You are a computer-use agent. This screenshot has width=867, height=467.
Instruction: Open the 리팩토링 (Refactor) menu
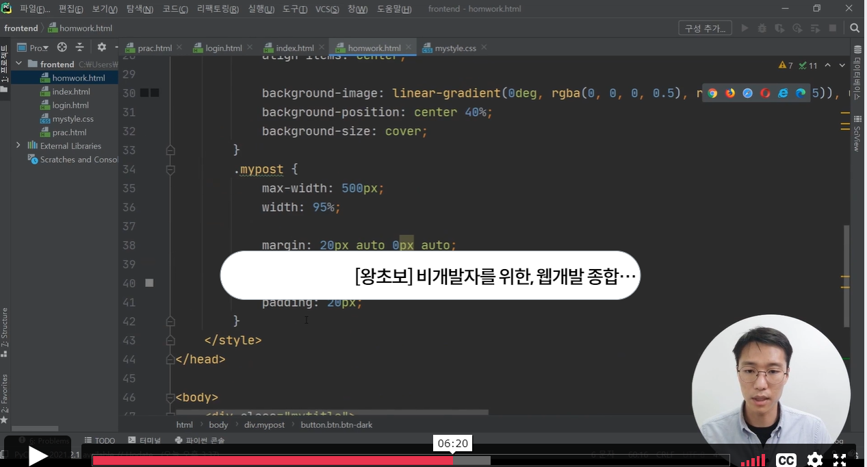[x=218, y=9]
